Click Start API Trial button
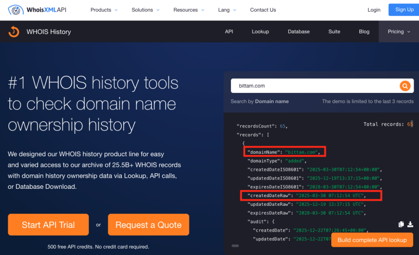Viewport: 419px width, 255px height. pos(48,225)
